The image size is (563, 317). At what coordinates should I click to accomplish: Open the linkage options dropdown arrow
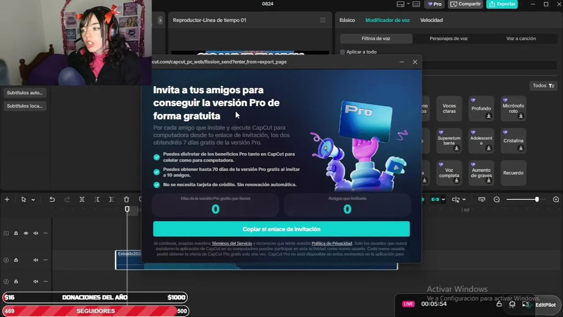tap(443, 200)
